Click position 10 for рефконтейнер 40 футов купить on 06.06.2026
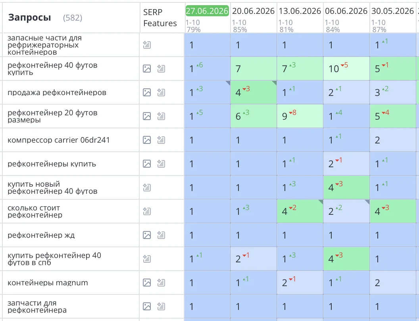 click(346, 69)
